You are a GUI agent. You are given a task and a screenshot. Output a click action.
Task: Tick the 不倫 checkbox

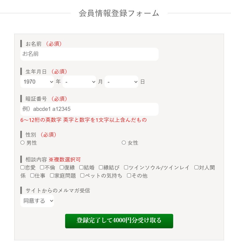pyautogui.click(x=42, y=167)
